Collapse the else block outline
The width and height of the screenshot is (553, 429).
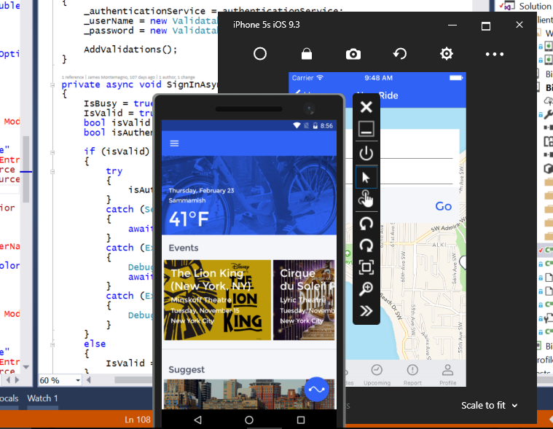[52, 345]
